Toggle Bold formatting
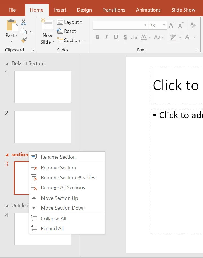 pyautogui.click(x=97, y=37)
